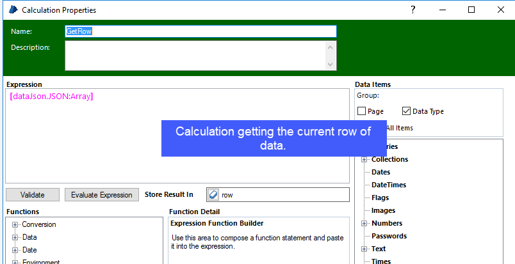Expand the Collections data items node
Screen dimensions: 515x264
364,159
